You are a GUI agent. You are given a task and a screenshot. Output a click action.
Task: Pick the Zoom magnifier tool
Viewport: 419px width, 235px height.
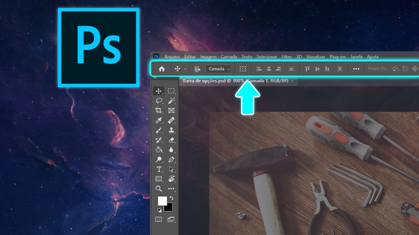click(x=158, y=188)
